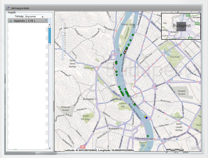Select the green triangle ship marker
208x158 pixels.
121,55
